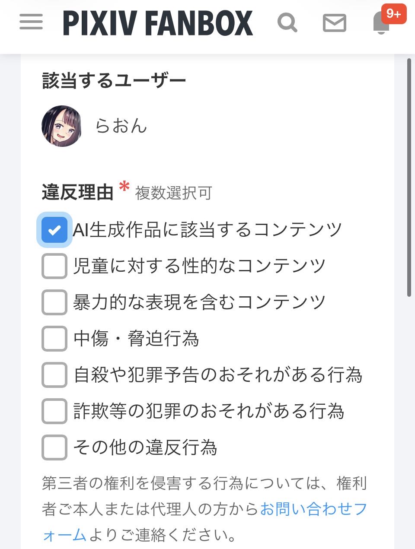
Task: Open the hamburger navigation menu
Action: click(x=31, y=22)
